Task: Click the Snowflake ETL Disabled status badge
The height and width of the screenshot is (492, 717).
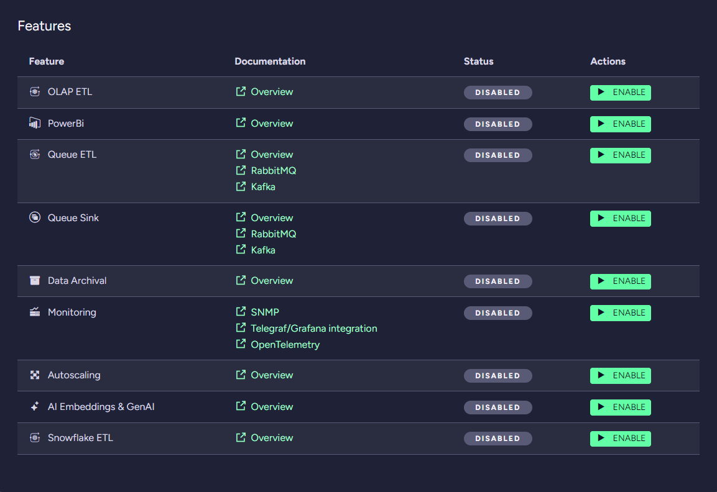Action: coord(497,439)
